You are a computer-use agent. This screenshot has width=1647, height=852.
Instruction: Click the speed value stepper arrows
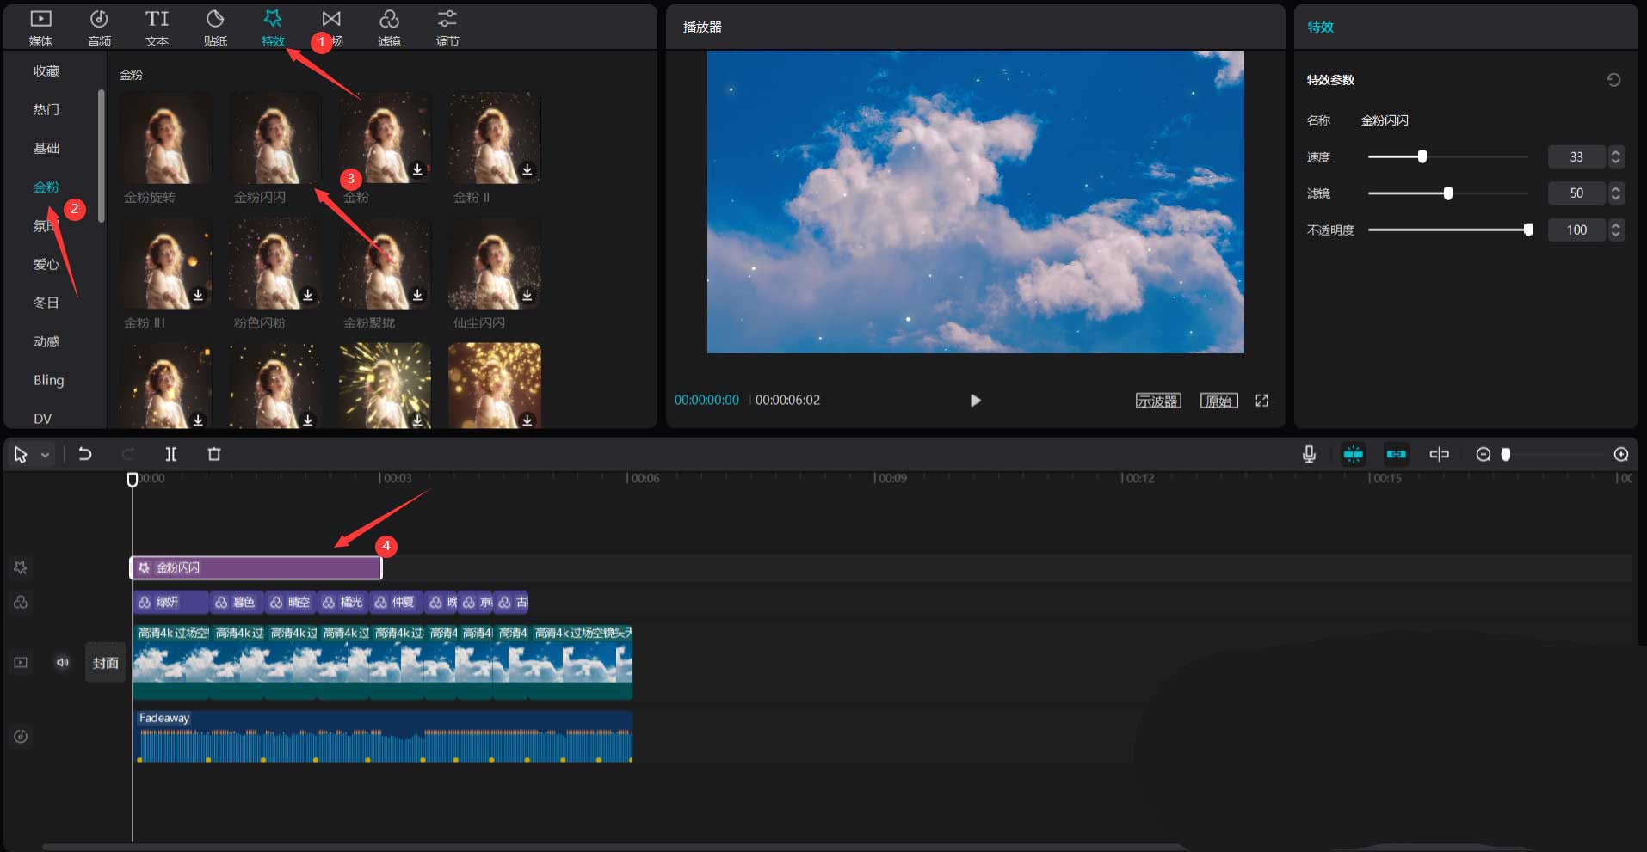[x=1615, y=156]
